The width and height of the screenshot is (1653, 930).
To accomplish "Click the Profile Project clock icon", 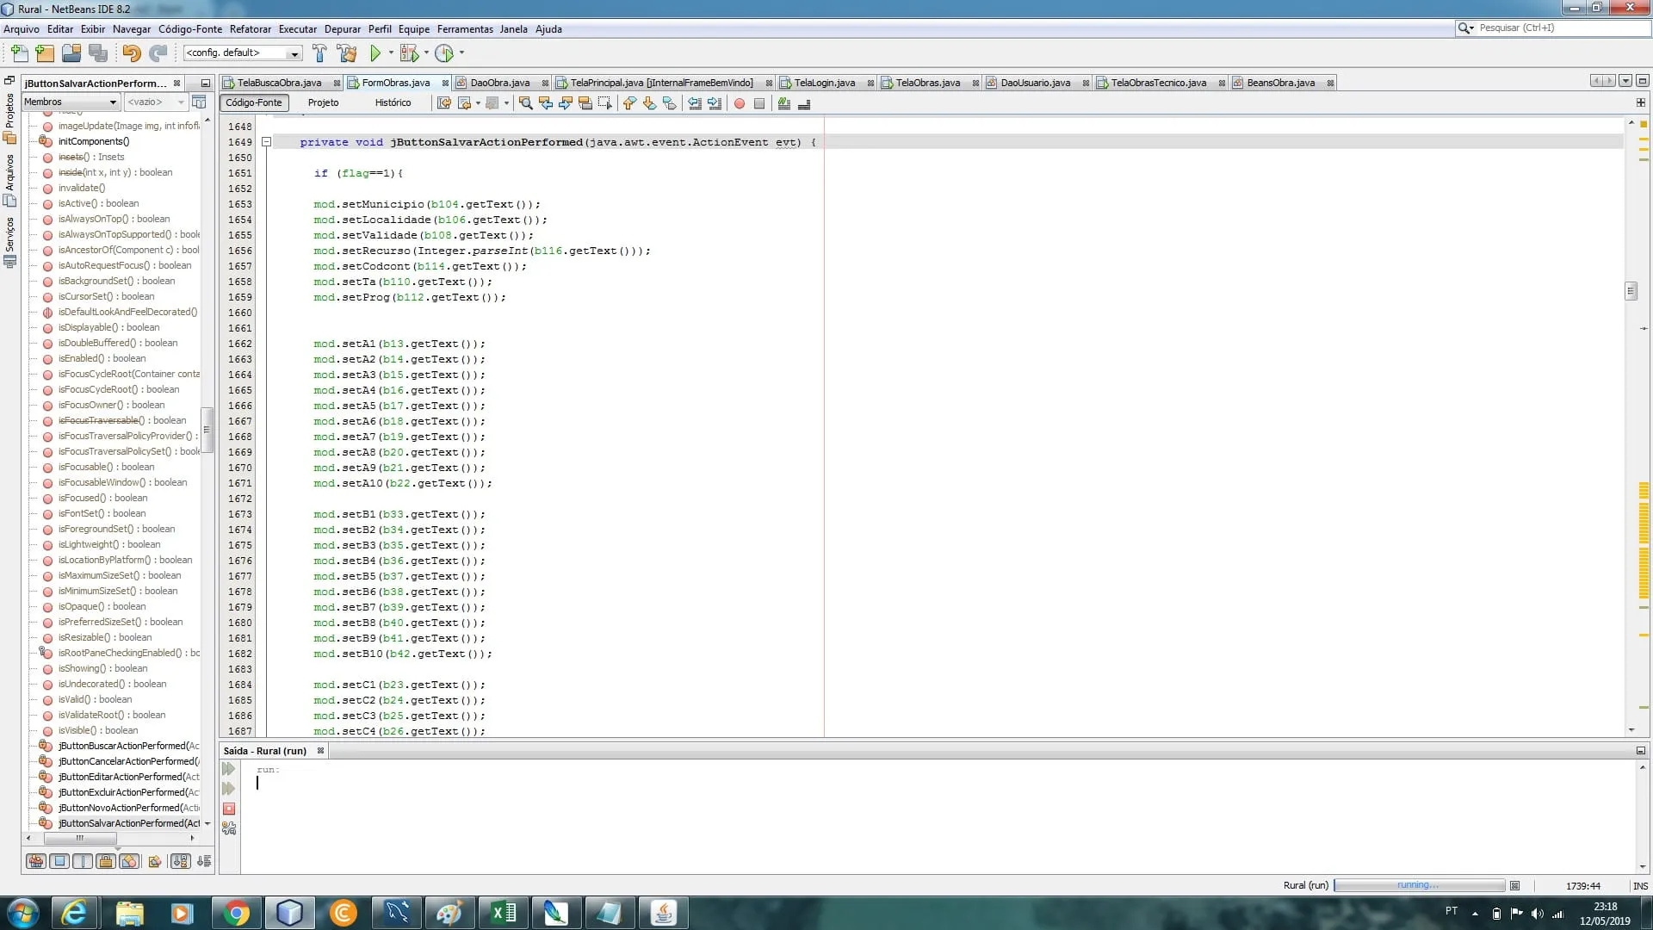I will [444, 53].
